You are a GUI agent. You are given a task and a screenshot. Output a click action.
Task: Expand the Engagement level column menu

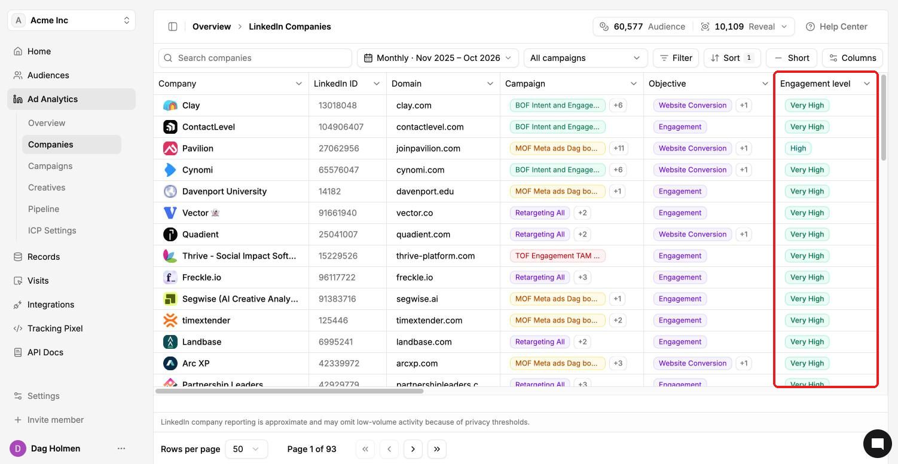click(867, 84)
